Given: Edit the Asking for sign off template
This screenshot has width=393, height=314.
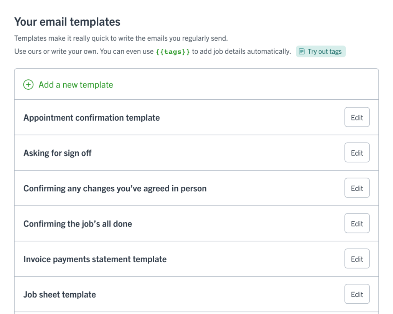Looking at the screenshot, I should 357,153.
